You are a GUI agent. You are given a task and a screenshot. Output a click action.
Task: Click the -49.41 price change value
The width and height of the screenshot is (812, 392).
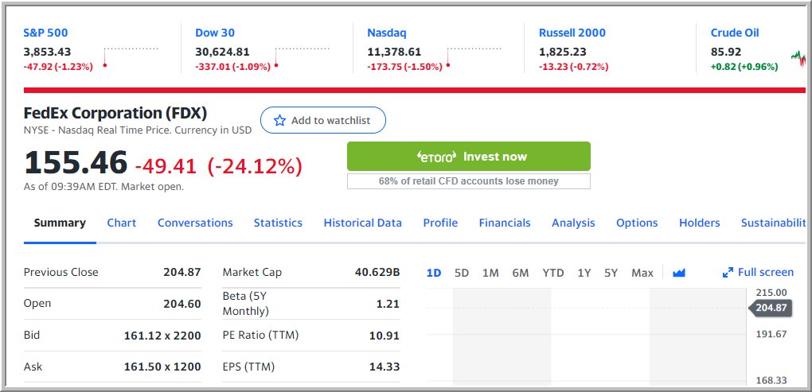[x=166, y=166]
